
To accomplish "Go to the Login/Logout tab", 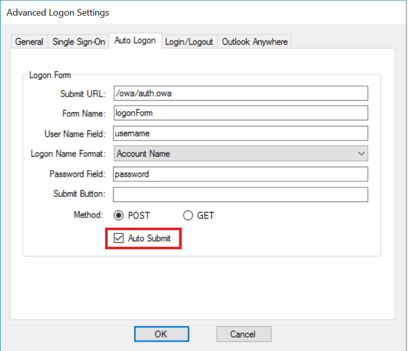I will point(189,42).
